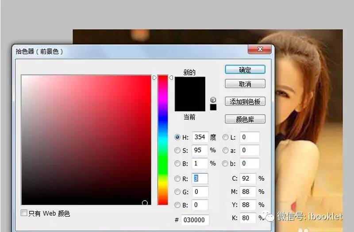Enable the 只有 Web 颜色 checkbox
The width and height of the screenshot is (354, 232).
pos(24,213)
